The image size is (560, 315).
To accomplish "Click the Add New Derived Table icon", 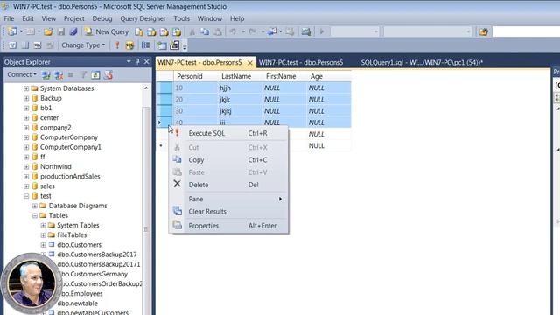I will 175,45.
